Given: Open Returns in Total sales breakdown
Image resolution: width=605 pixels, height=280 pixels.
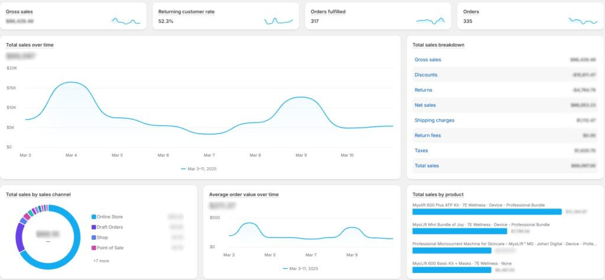Looking at the screenshot, I should tap(423, 90).
